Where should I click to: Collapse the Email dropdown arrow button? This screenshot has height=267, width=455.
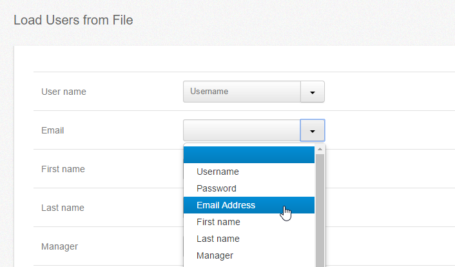coord(312,130)
